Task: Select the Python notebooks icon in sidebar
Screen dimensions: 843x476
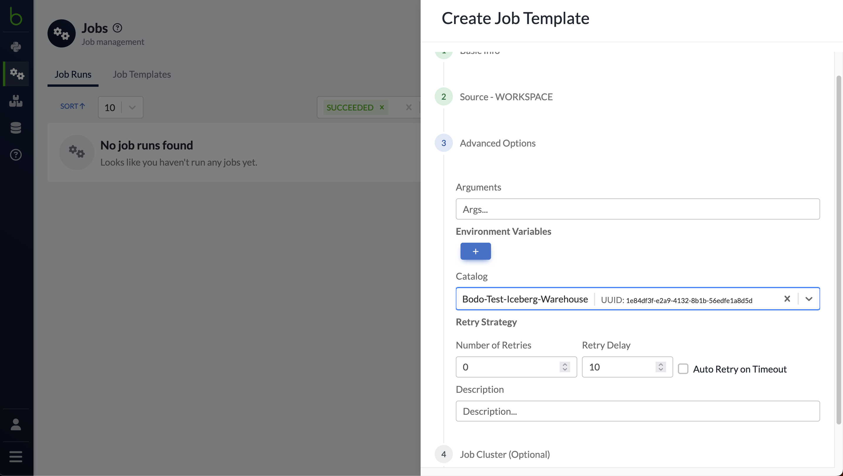Action: pyautogui.click(x=16, y=47)
